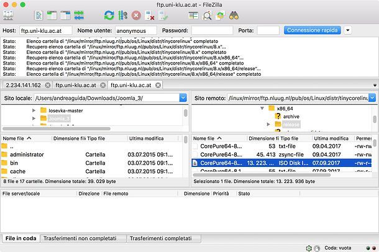The image size is (379, 252).
Task: Click the status bar speed limit icon
Action: click(x=317, y=248)
